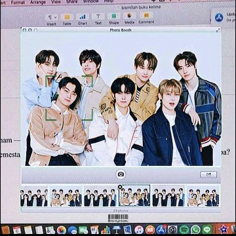Open App Store from the Dock

(161, 229)
